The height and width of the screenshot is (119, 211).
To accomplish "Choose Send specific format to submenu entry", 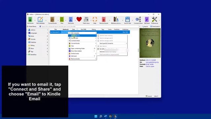I will tap(112, 43).
